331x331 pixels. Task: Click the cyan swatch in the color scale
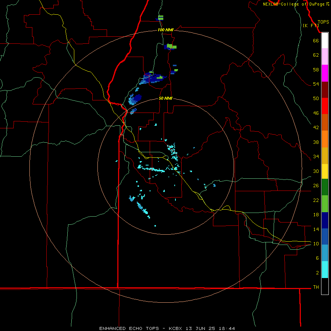(325, 270)
